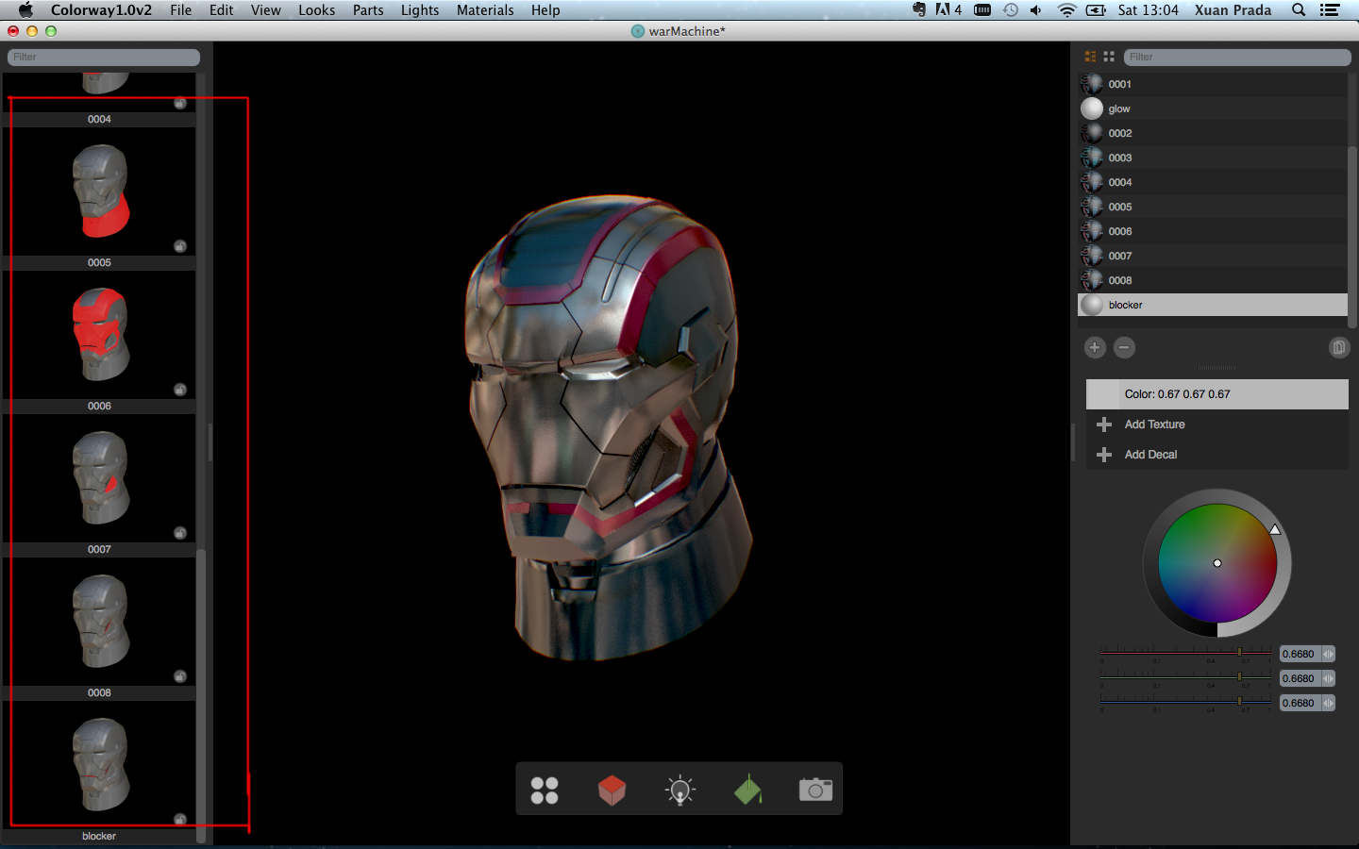Open the View menu
Viewport: 1359px width, 849px height.
266,9
